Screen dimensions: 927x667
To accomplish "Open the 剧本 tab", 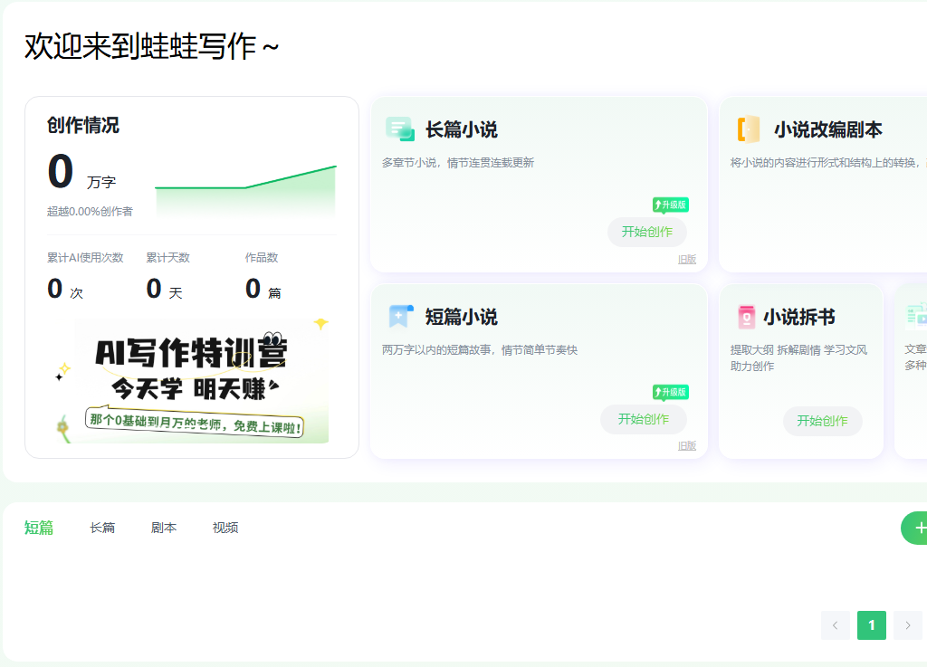I will pos(164,528).
